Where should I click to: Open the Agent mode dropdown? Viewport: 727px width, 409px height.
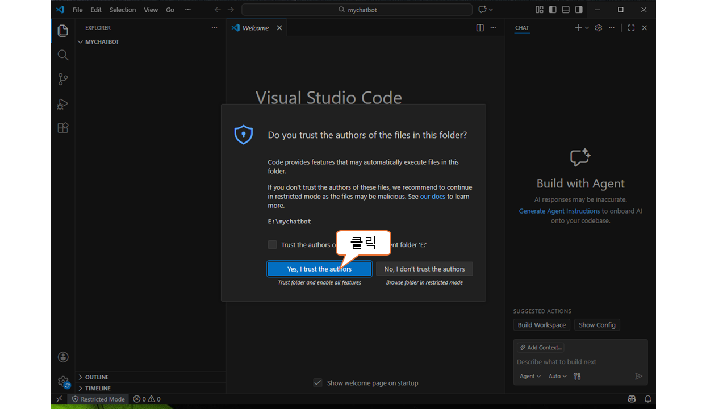pyautogui.click(x=530, y=376)
